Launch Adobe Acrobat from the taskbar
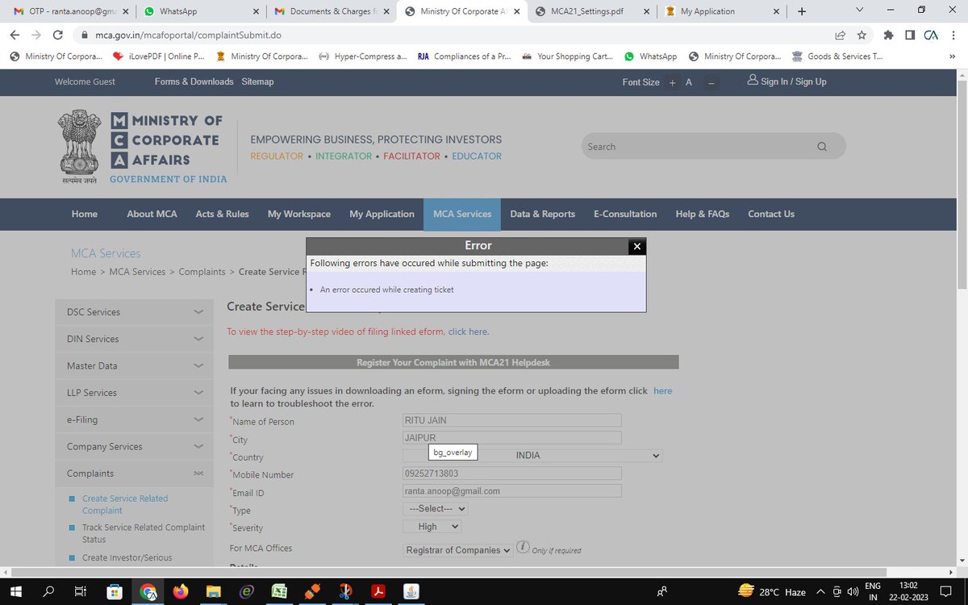 pos(378,591)
